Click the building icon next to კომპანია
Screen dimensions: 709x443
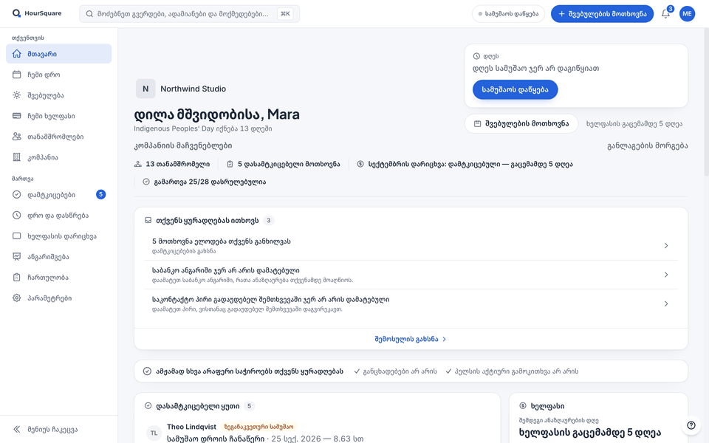[x=17, y=157]
